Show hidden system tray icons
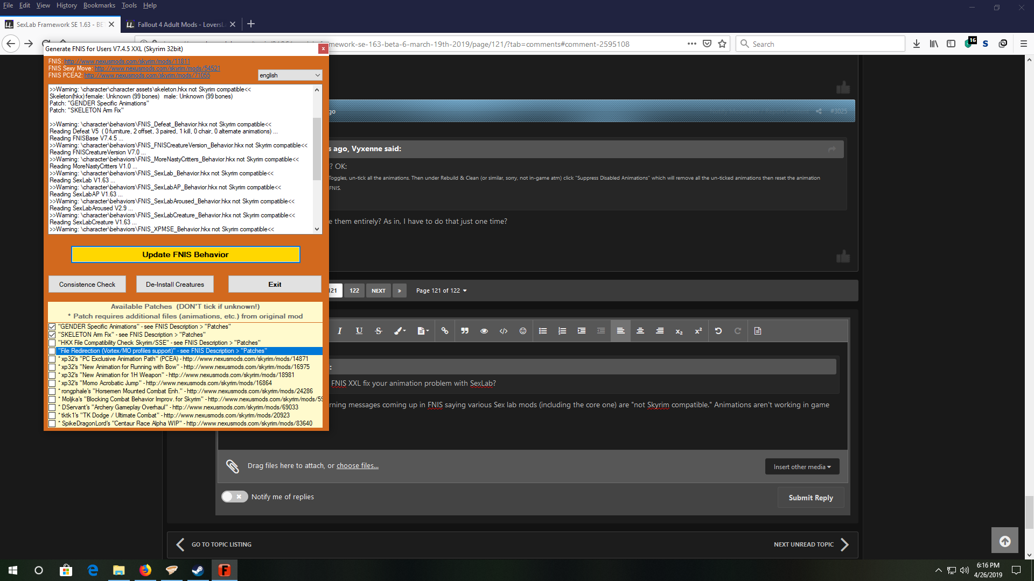1034x581 pixels. click(938, 570)
